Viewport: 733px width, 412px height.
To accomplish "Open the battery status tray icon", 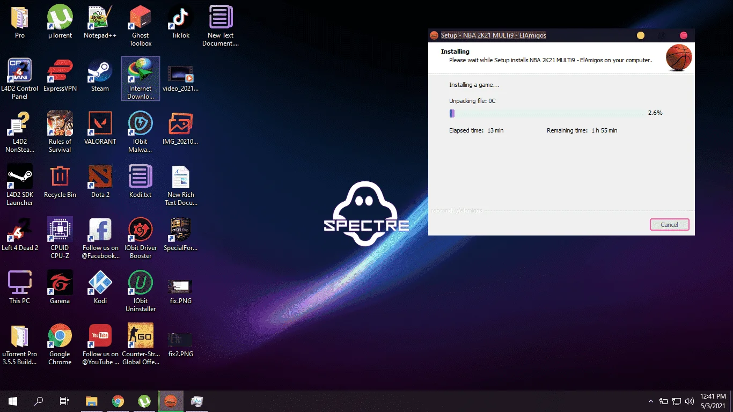I will pos(664,401).
